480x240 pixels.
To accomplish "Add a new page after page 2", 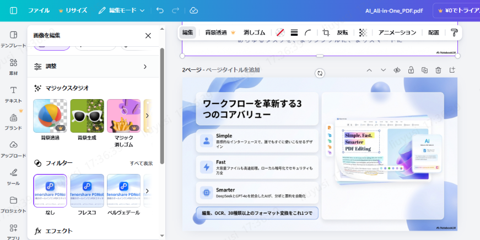I will pyautogui.click(x=452, y=70).
